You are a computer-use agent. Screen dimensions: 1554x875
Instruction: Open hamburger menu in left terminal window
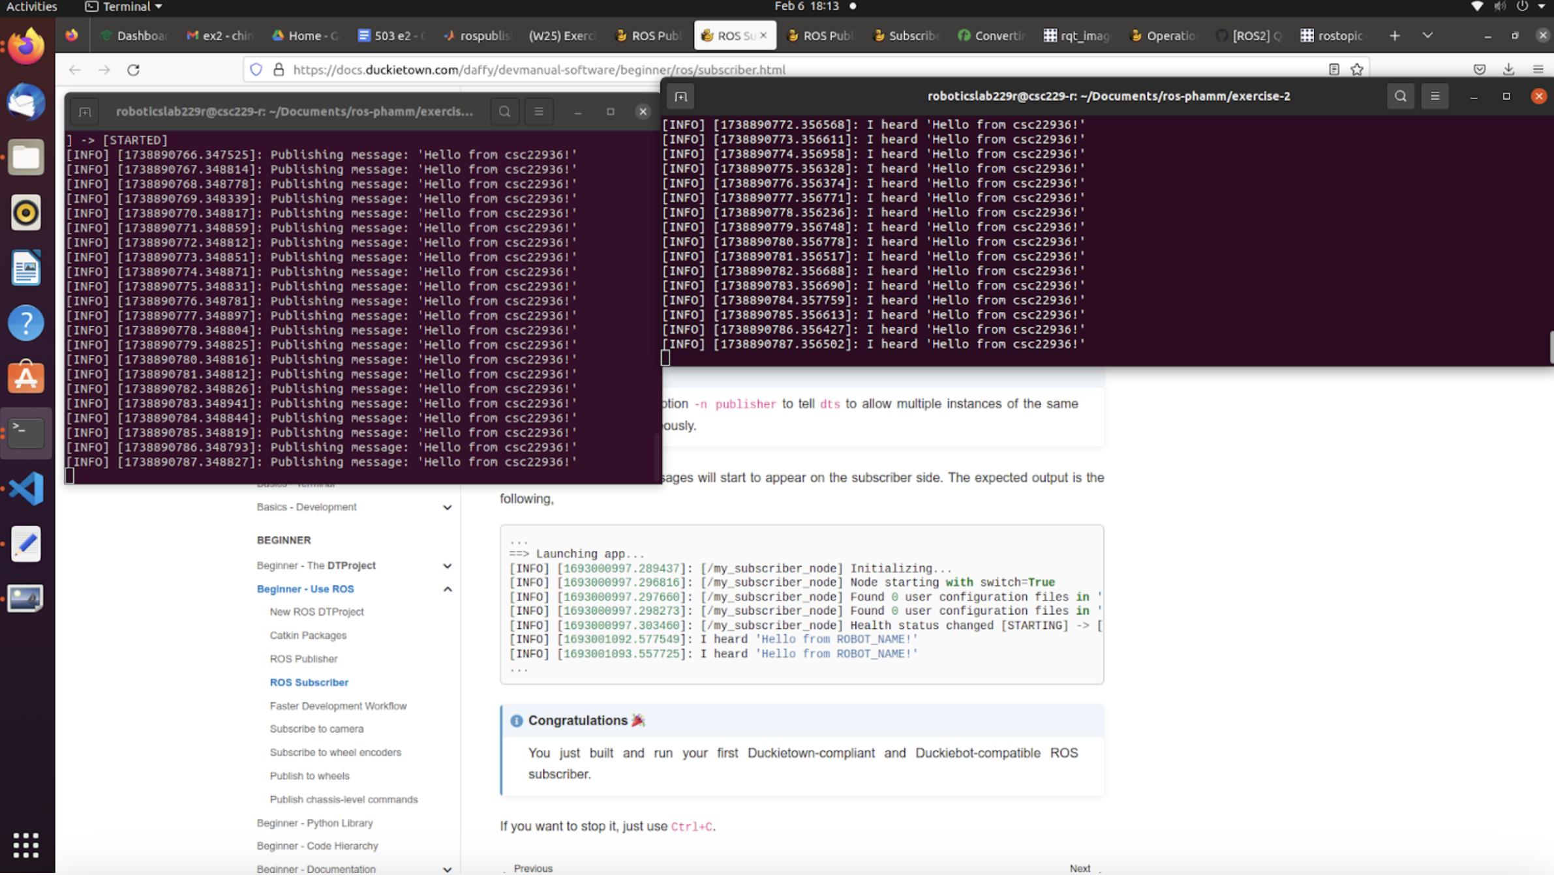539,111
